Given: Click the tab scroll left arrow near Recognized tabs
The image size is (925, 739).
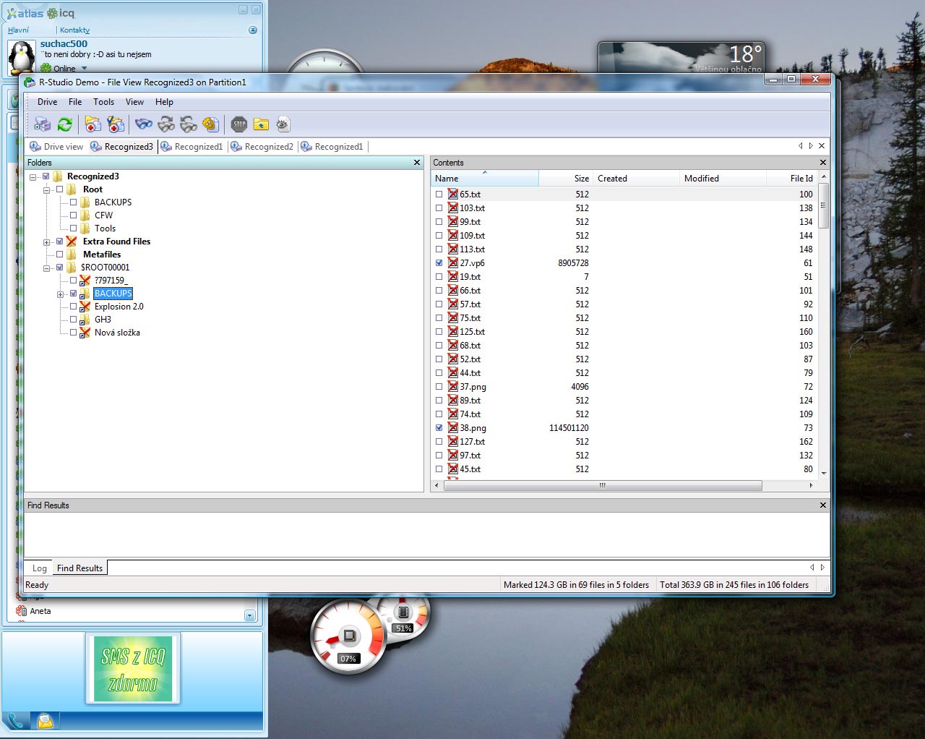Looking at the screenshot, I should coord(801,146).
